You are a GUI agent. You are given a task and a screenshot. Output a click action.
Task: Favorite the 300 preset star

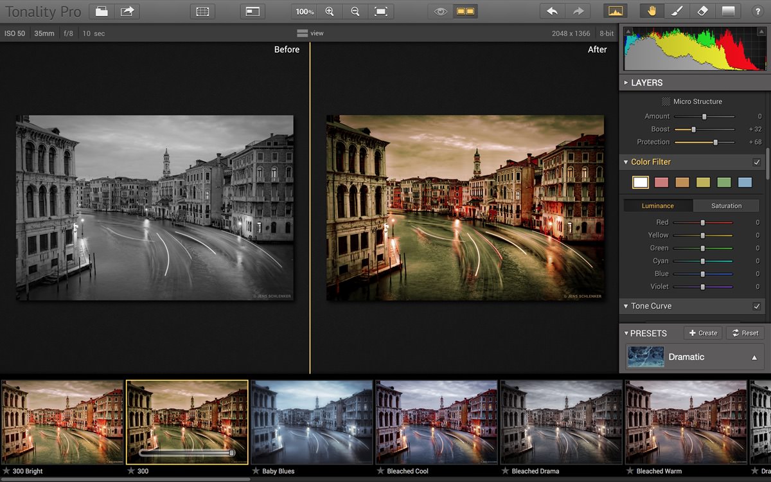[x=131, y=471]
